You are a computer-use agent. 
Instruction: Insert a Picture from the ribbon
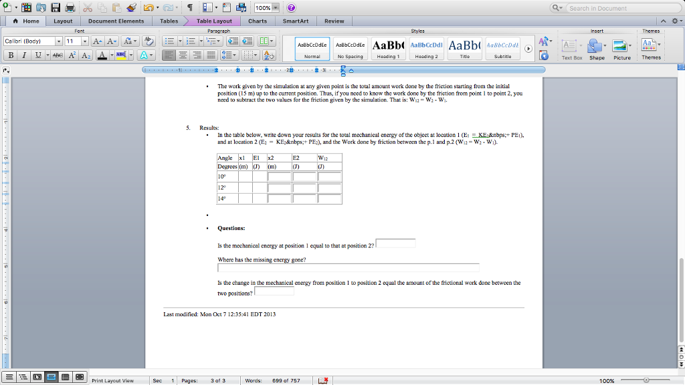[x=621, y=48]
